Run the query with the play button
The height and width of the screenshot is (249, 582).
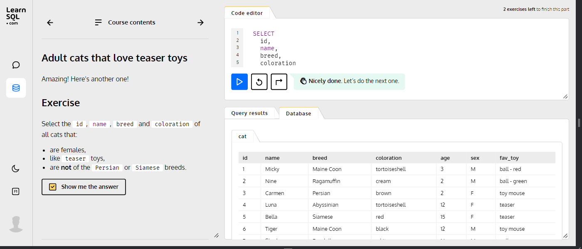239,82
